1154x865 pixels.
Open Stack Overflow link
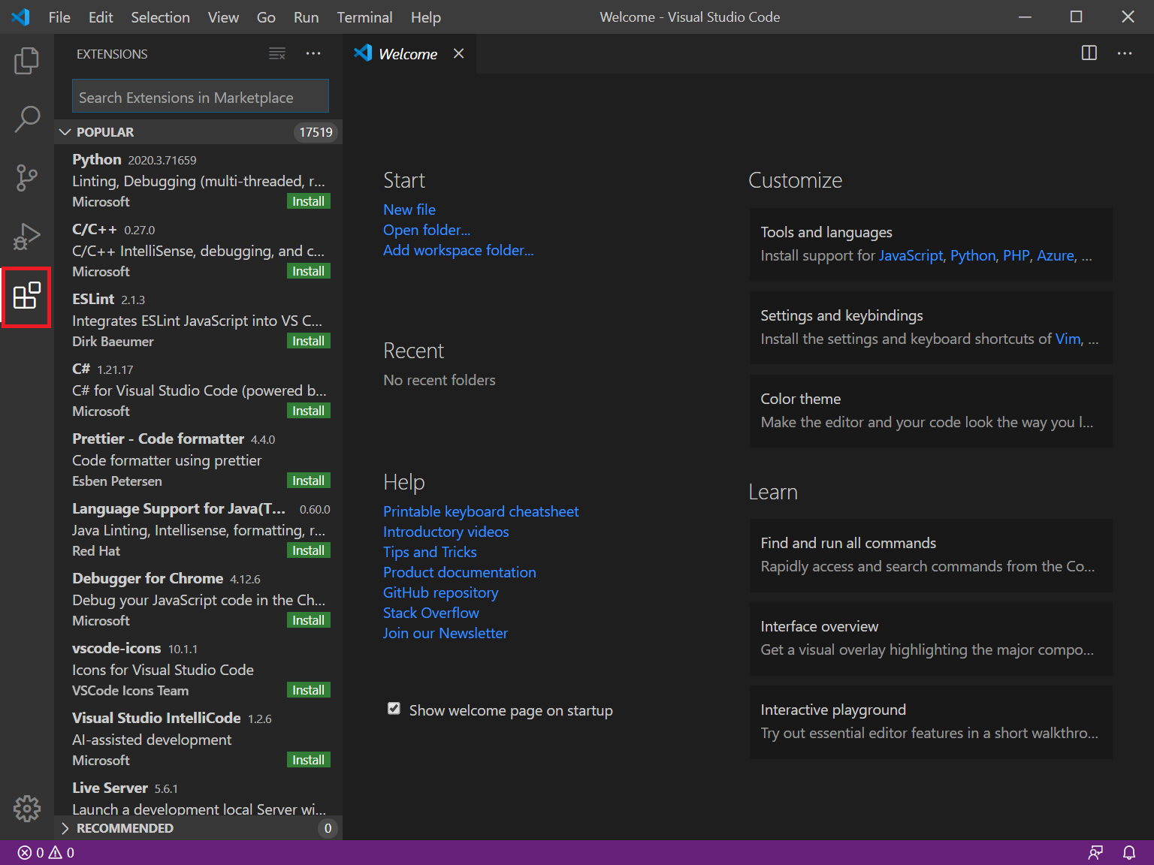click(x=431, y=613)
